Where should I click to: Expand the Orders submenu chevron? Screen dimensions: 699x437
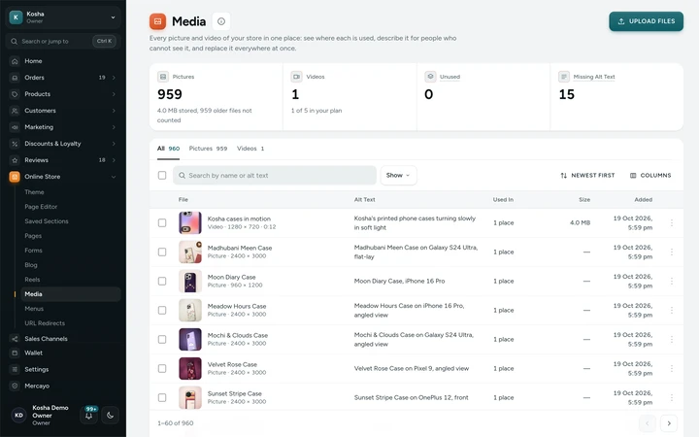coord(114,78)
